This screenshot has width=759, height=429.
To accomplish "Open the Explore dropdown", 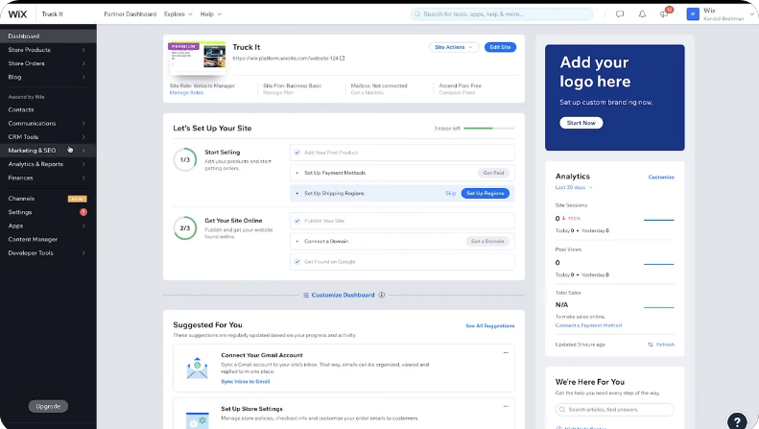I will (178, 14).
